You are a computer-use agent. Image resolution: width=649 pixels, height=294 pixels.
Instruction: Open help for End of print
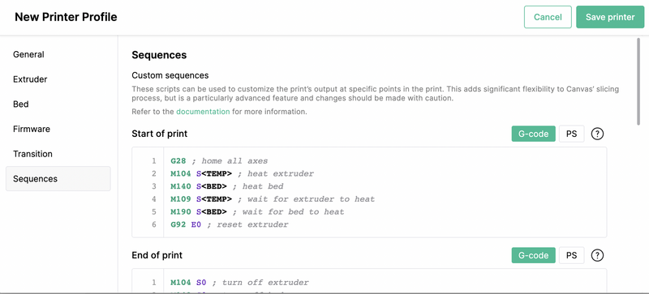tap(597, 256)
